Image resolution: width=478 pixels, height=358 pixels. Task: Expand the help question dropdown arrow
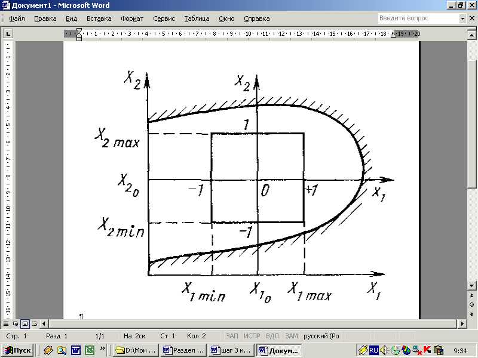point(462,18)
